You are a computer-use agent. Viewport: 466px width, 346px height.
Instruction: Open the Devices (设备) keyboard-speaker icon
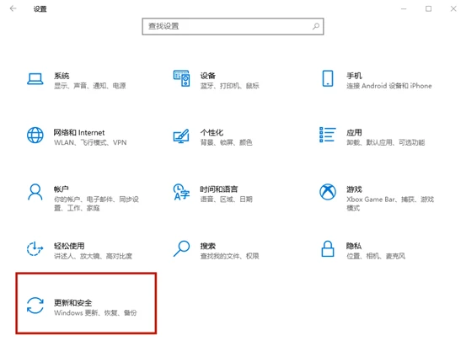(x=181, y=78)
